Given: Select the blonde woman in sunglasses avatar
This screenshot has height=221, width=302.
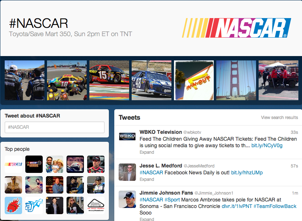Looking at the screenshot, I should (75, 205).
